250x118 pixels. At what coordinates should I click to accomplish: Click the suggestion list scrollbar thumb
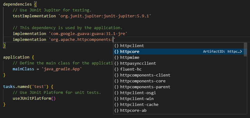coord(245,50)
